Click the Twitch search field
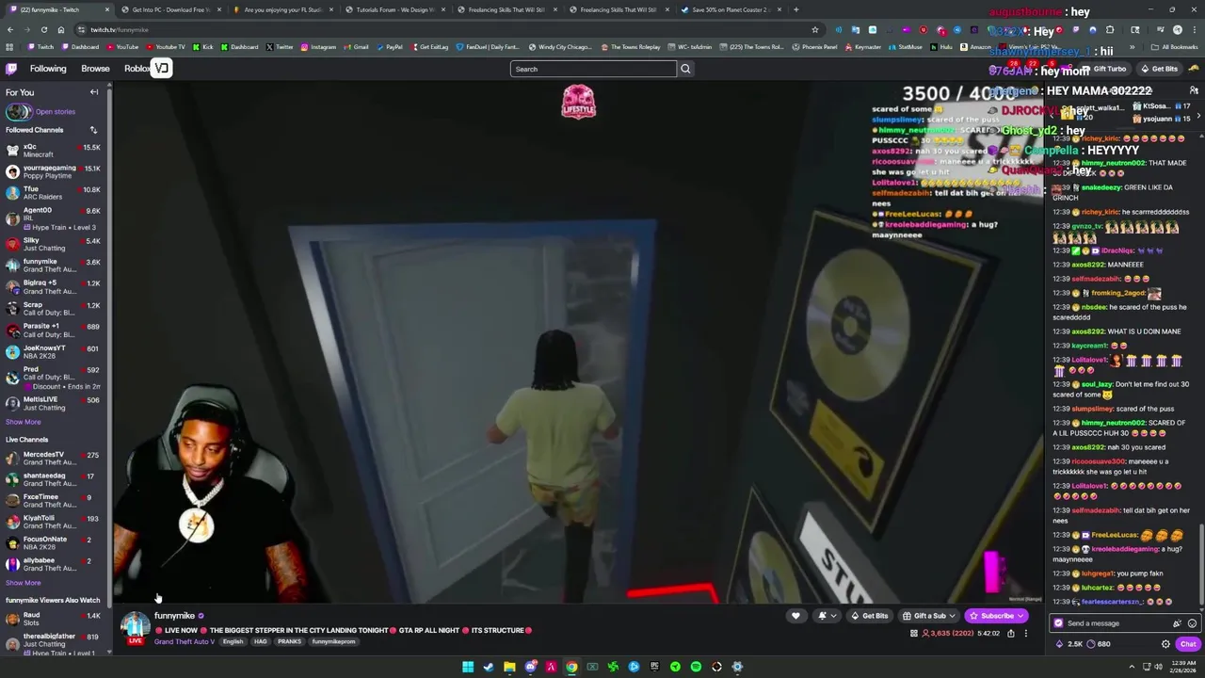 tap(593, 69)
